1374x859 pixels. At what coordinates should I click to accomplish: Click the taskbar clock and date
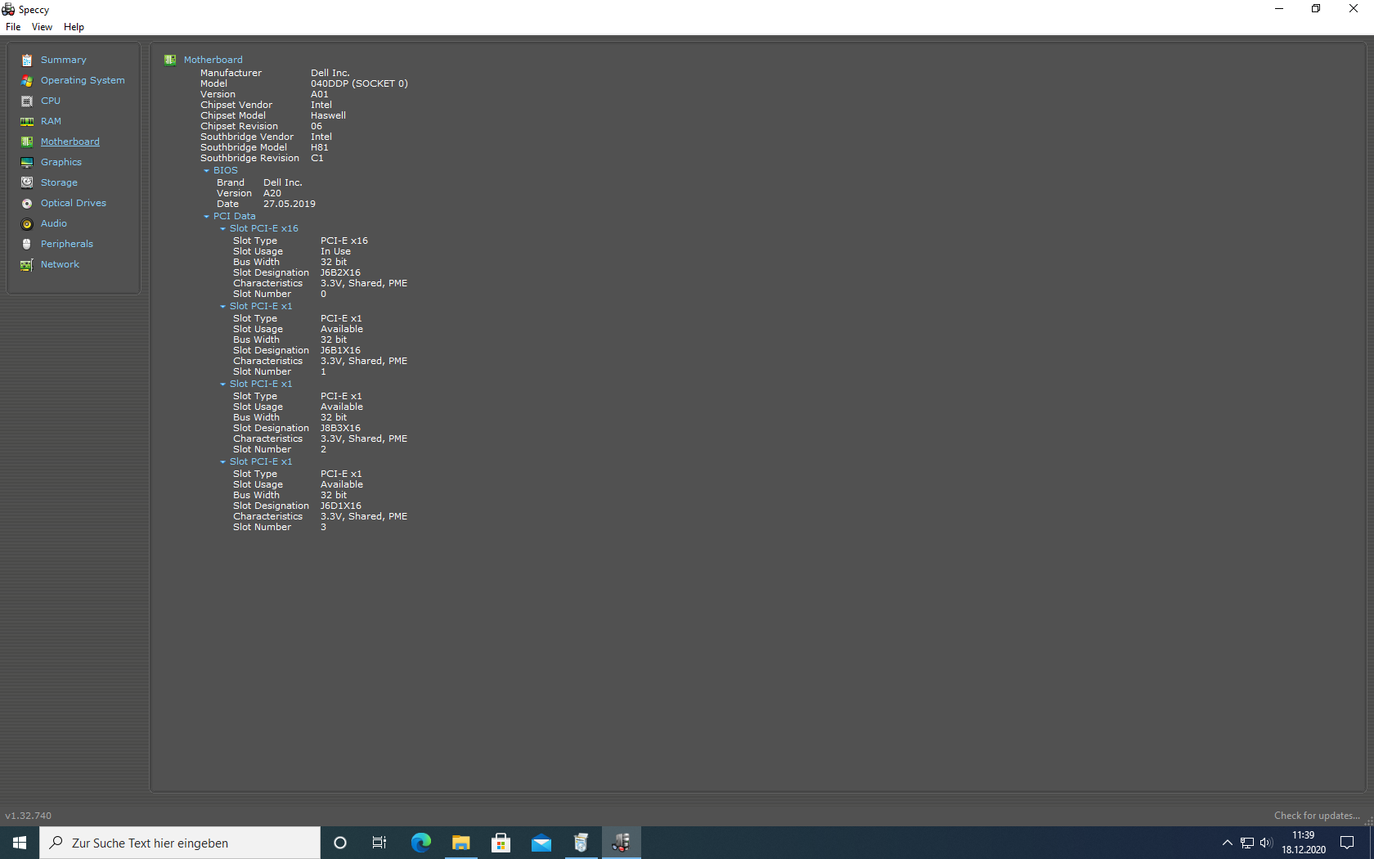click(1304, 843)
